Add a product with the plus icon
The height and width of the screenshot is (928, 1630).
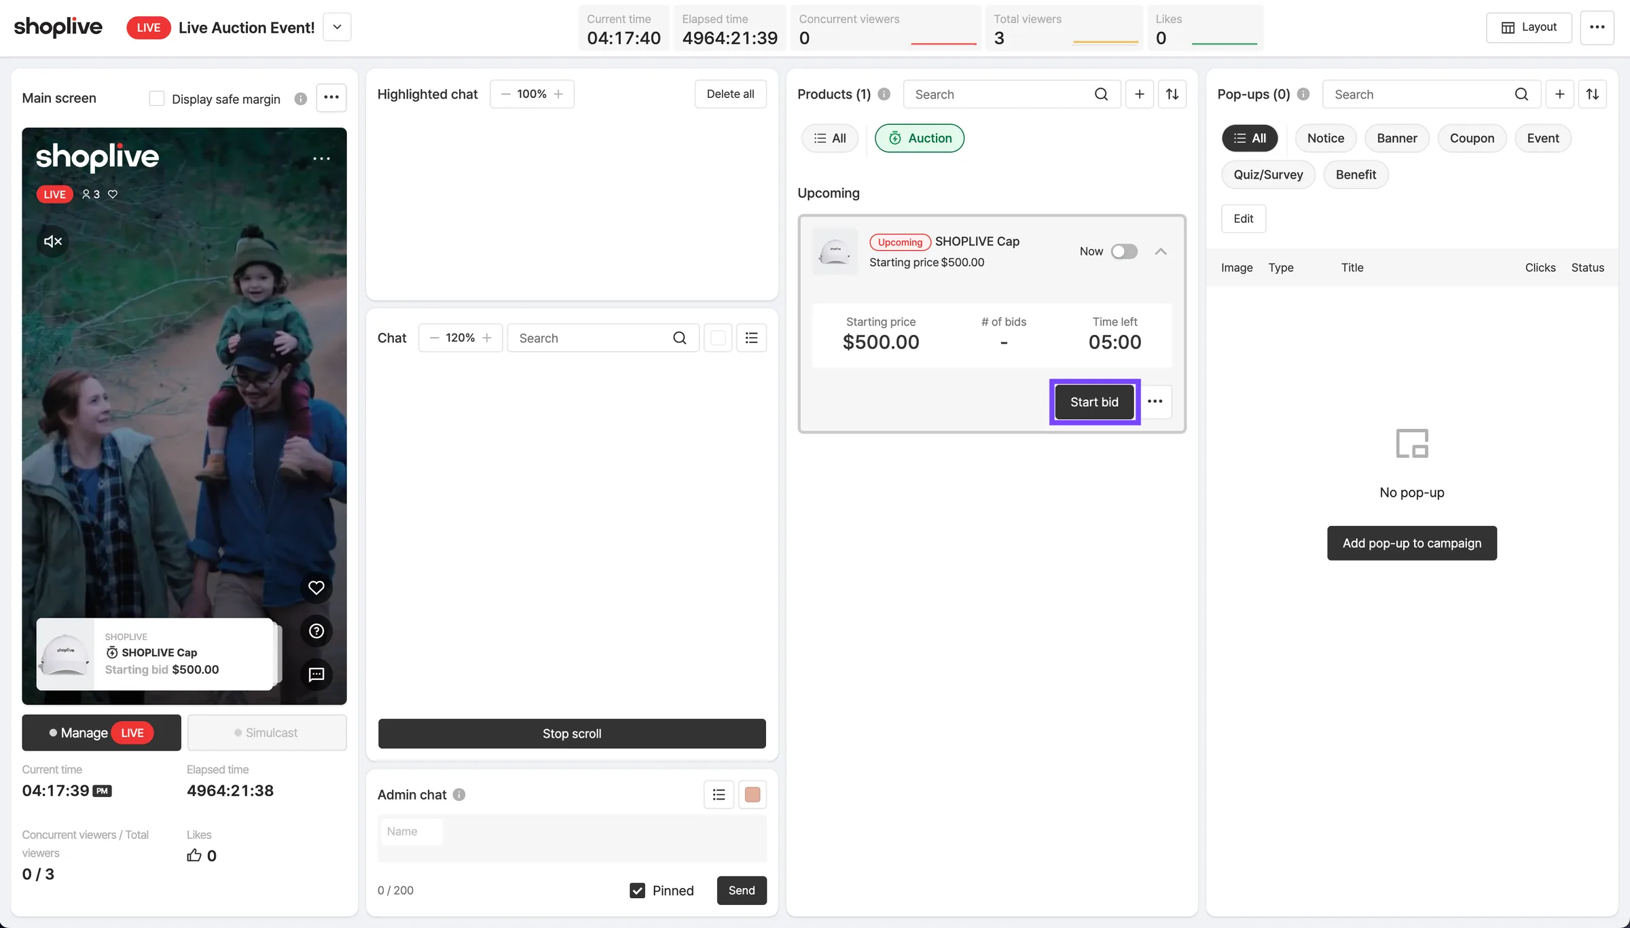tap(1140, 94)
